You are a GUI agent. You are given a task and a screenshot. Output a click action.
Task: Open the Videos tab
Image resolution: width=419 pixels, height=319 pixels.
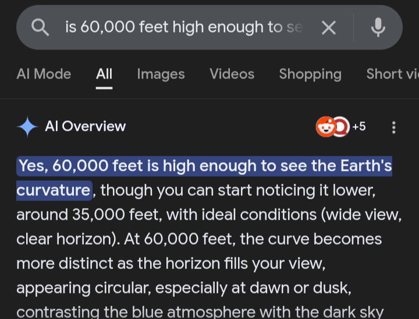point(232,74)
